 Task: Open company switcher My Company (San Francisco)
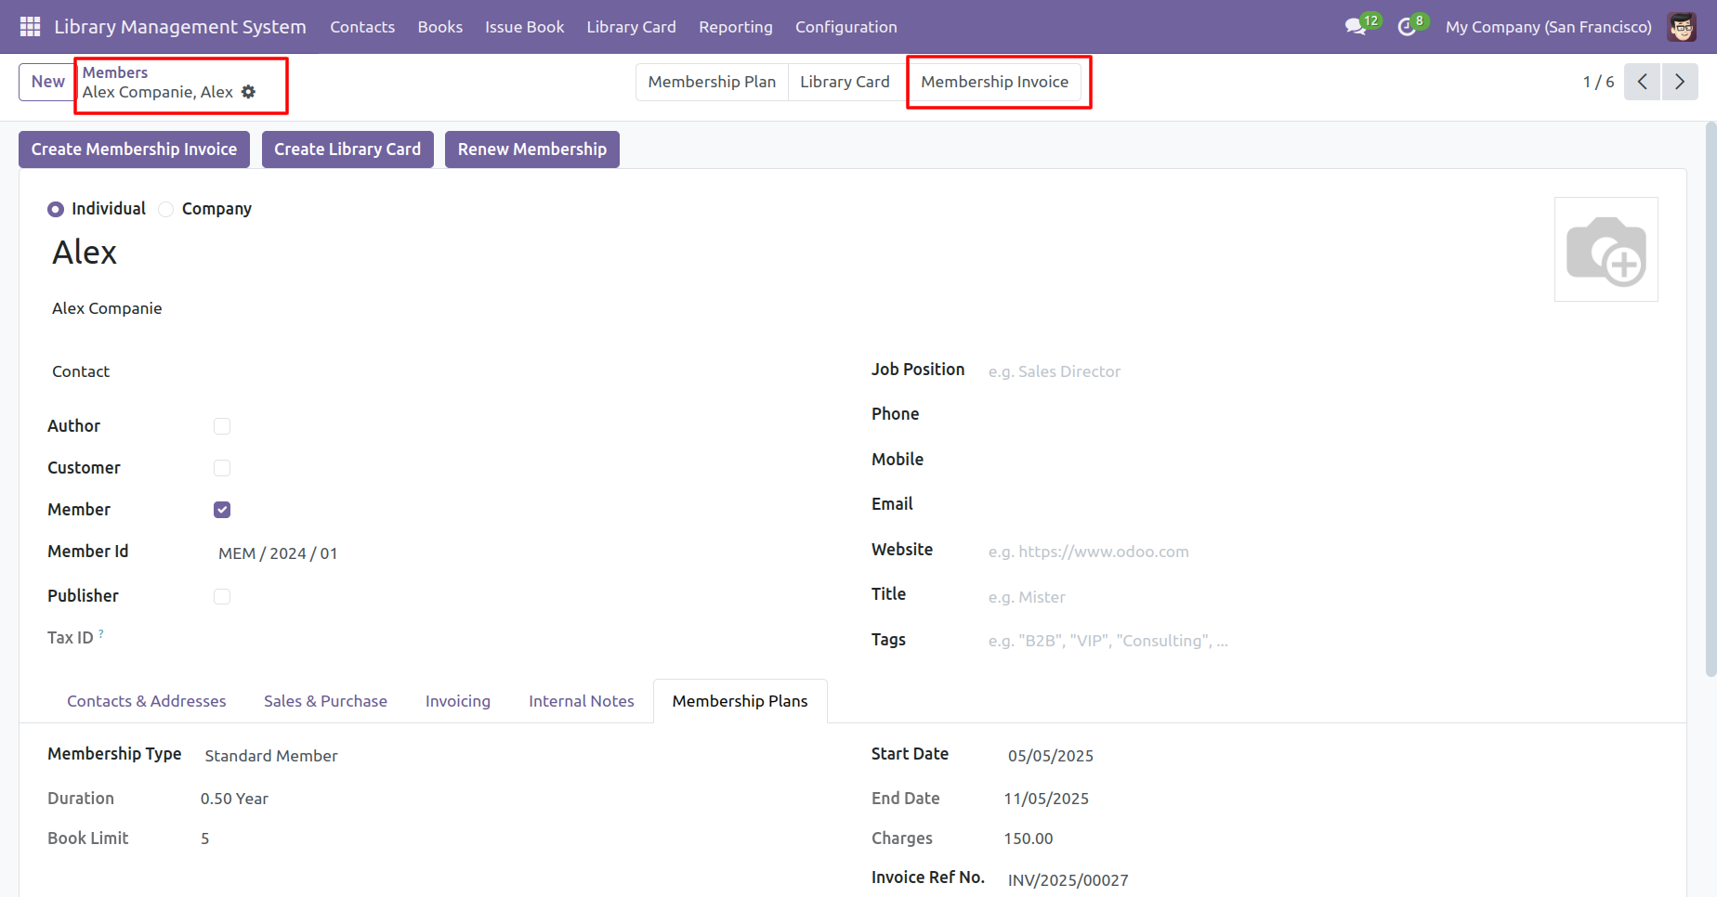1548,27
